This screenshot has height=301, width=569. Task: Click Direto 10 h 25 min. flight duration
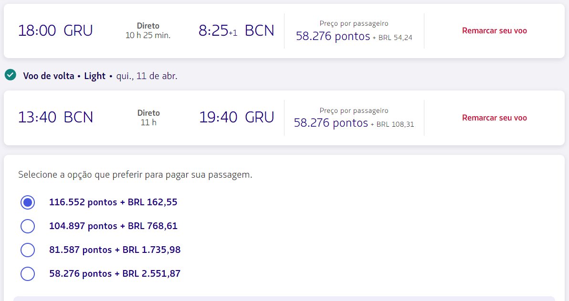pyautogui.click(x=148, y=30)
